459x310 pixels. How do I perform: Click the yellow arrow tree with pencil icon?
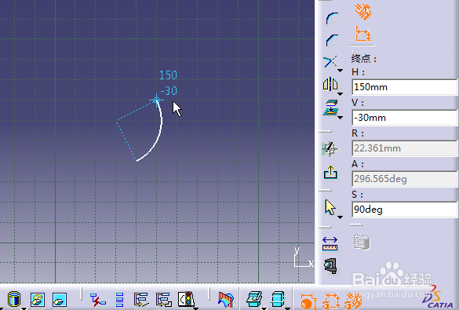tap(141, 300)
